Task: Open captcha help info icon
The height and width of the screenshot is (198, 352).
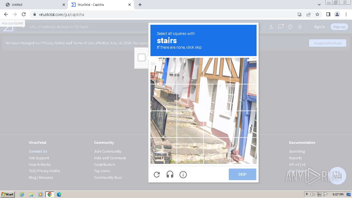Action: (183, 175)
